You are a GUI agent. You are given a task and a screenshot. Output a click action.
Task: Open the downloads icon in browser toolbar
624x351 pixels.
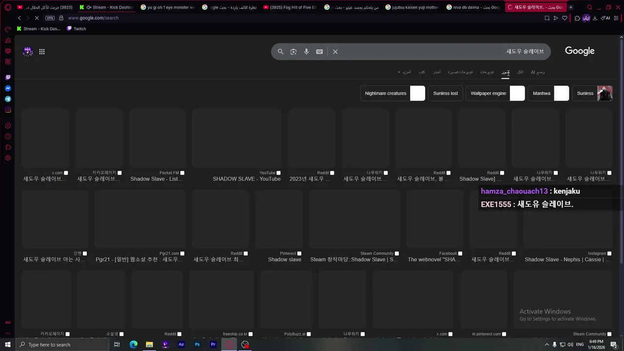[595, 18]
